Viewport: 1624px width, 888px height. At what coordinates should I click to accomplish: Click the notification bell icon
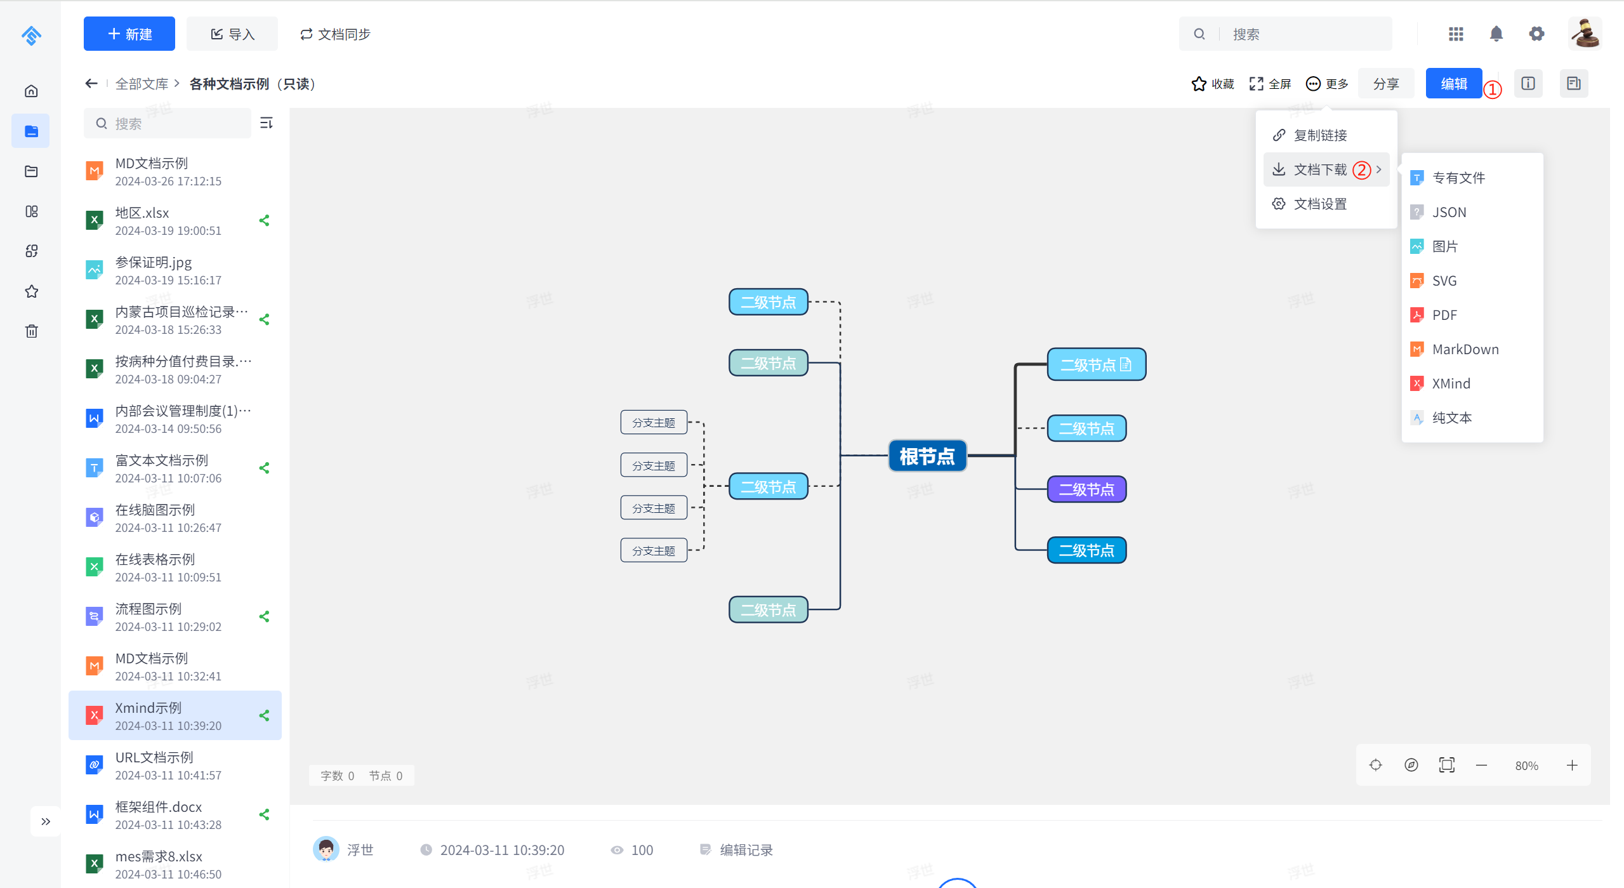1496,34
